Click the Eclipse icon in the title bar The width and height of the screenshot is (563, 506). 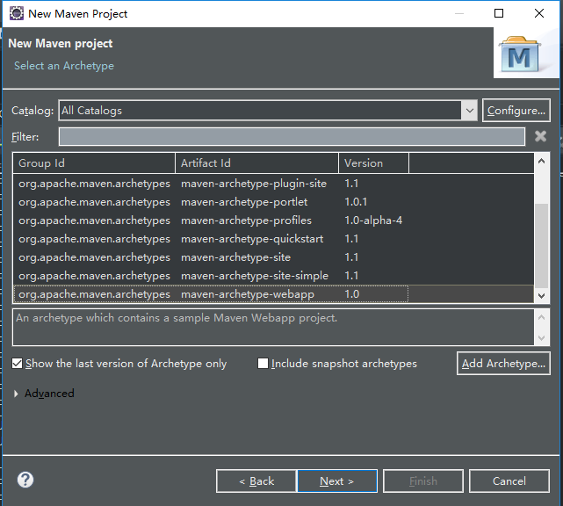click(16, 14)
